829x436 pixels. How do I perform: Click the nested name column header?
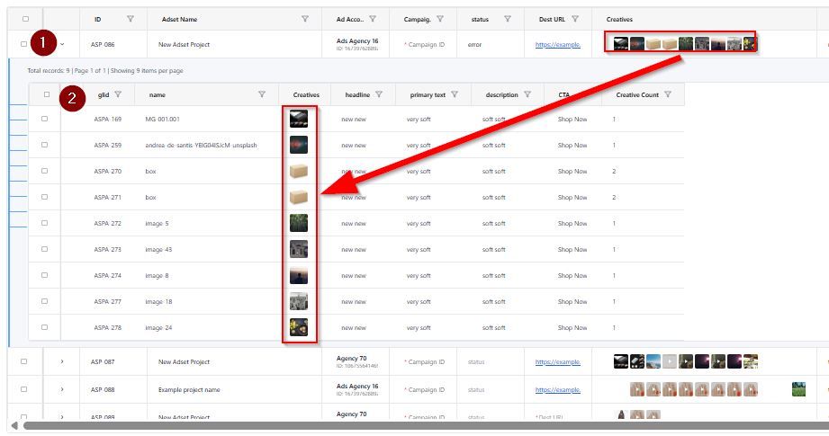(158, 94)
